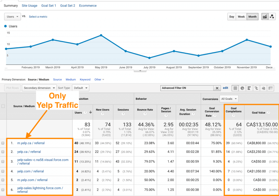
Task: Choose Source as primary dimension
Action: point(57,80)
